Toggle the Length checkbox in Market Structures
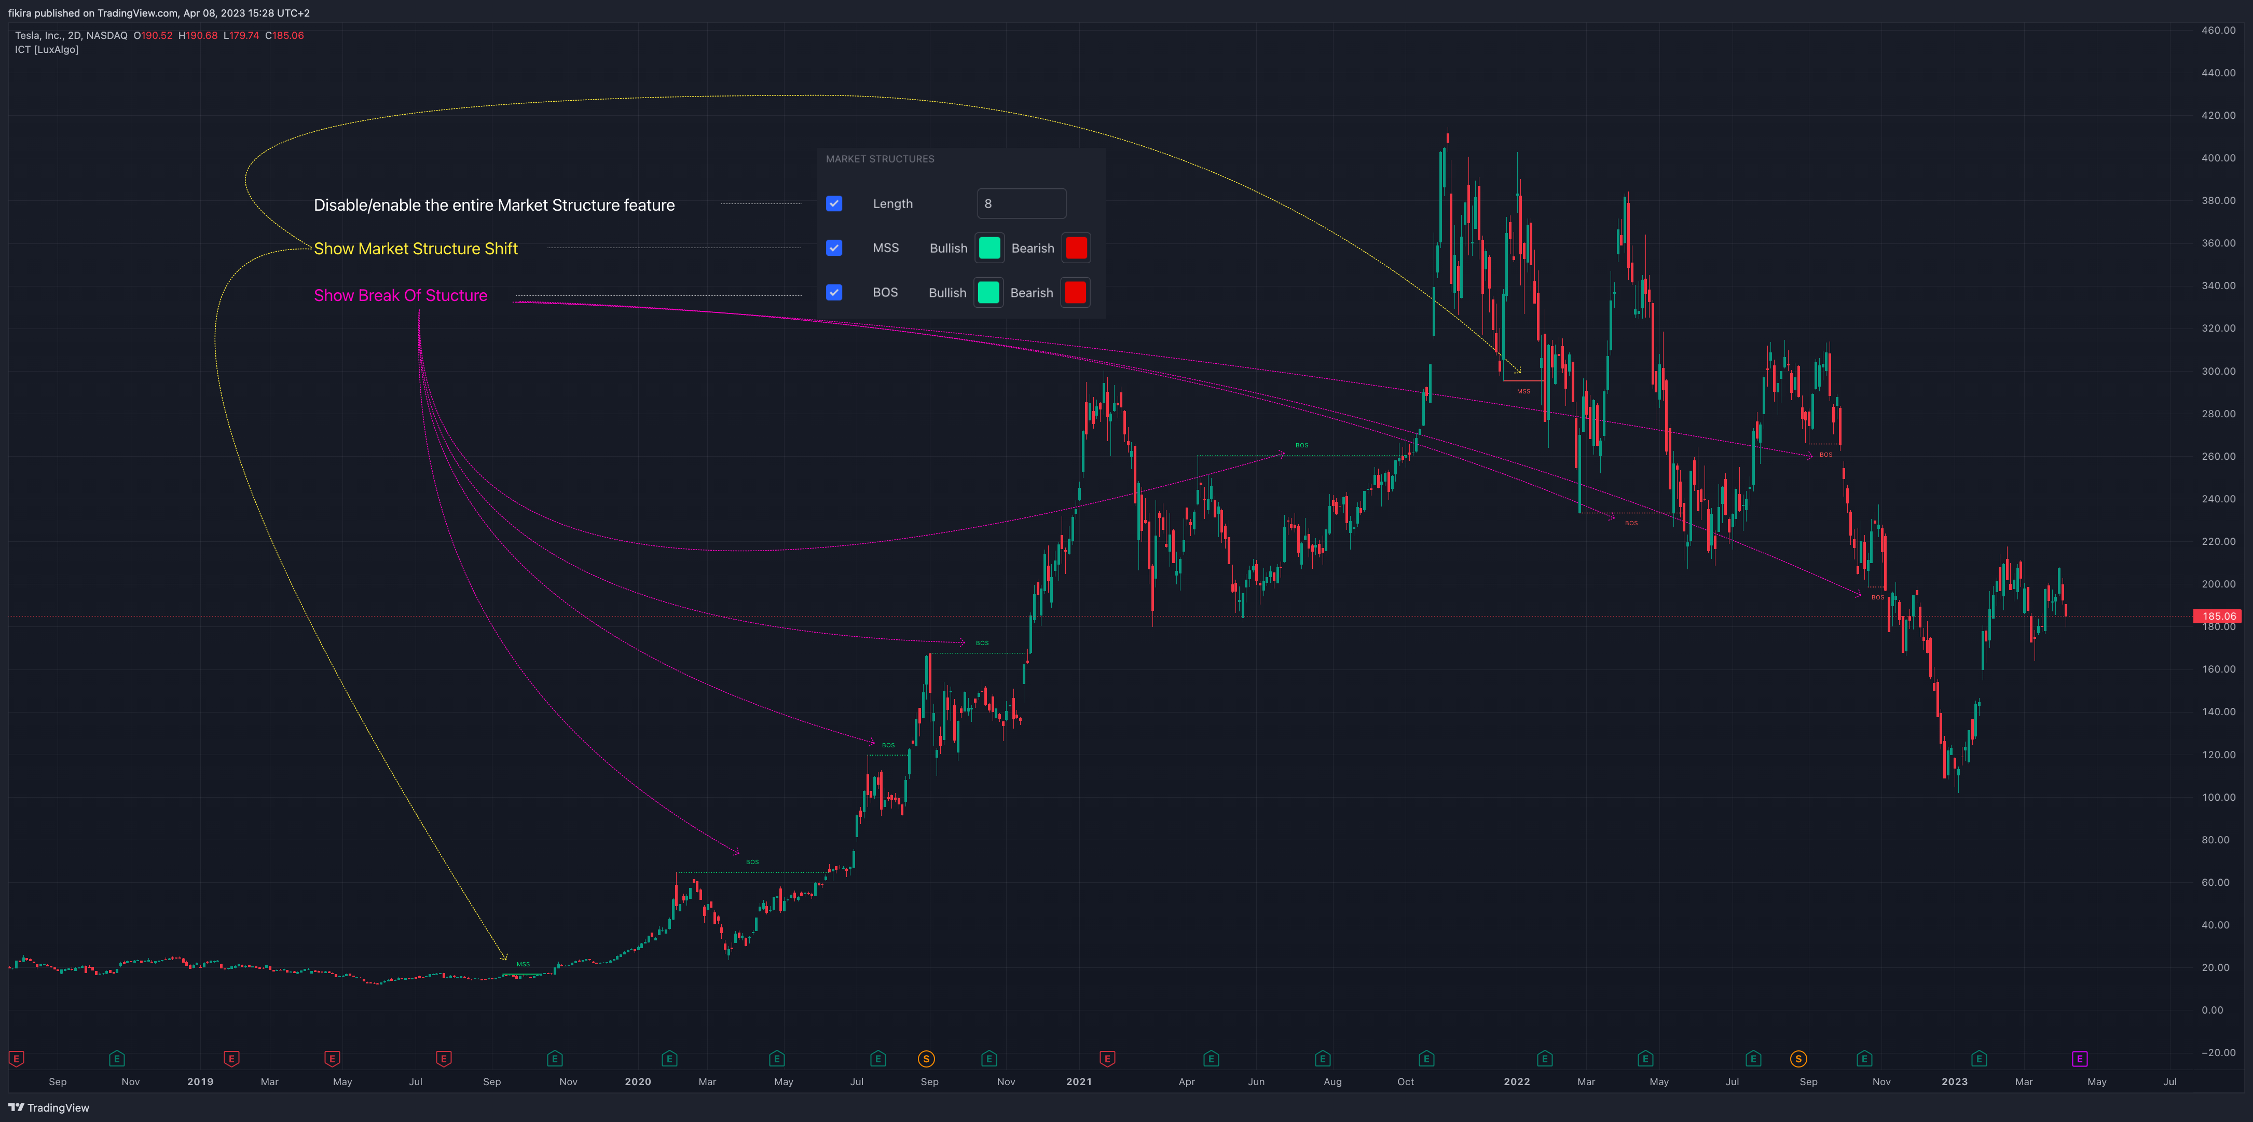Viewport: 2253px width, 1122px height. click(x=834, y=204)
